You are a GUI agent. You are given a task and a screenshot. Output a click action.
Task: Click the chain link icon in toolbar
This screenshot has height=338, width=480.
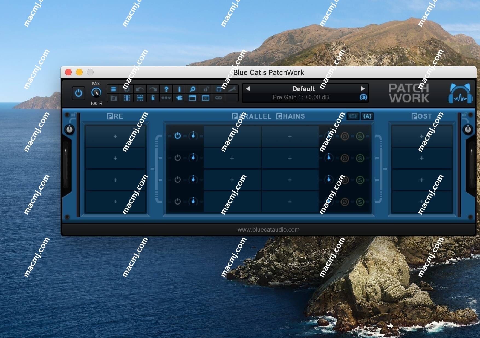219,98
